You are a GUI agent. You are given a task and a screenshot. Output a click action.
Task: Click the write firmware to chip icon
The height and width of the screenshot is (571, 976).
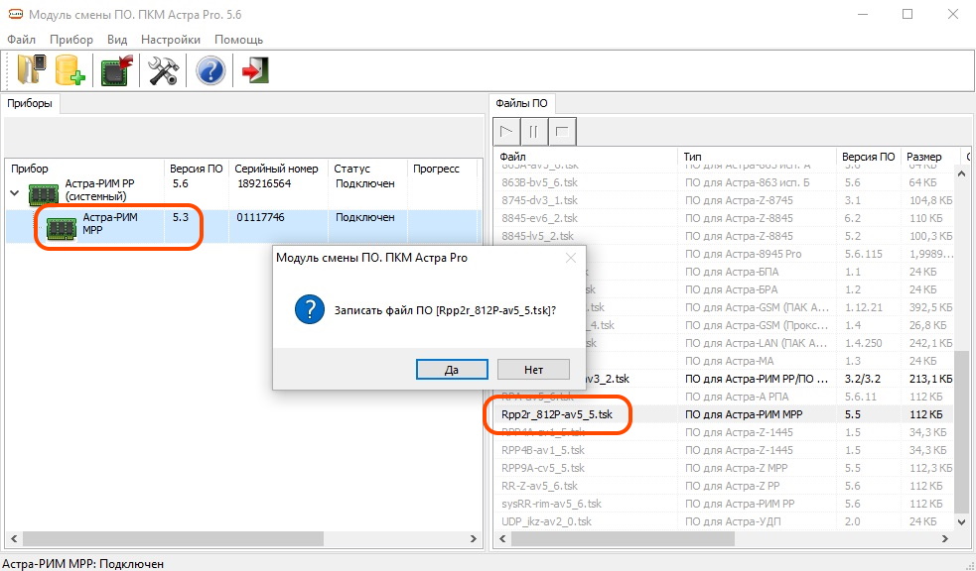click(117, 70)
